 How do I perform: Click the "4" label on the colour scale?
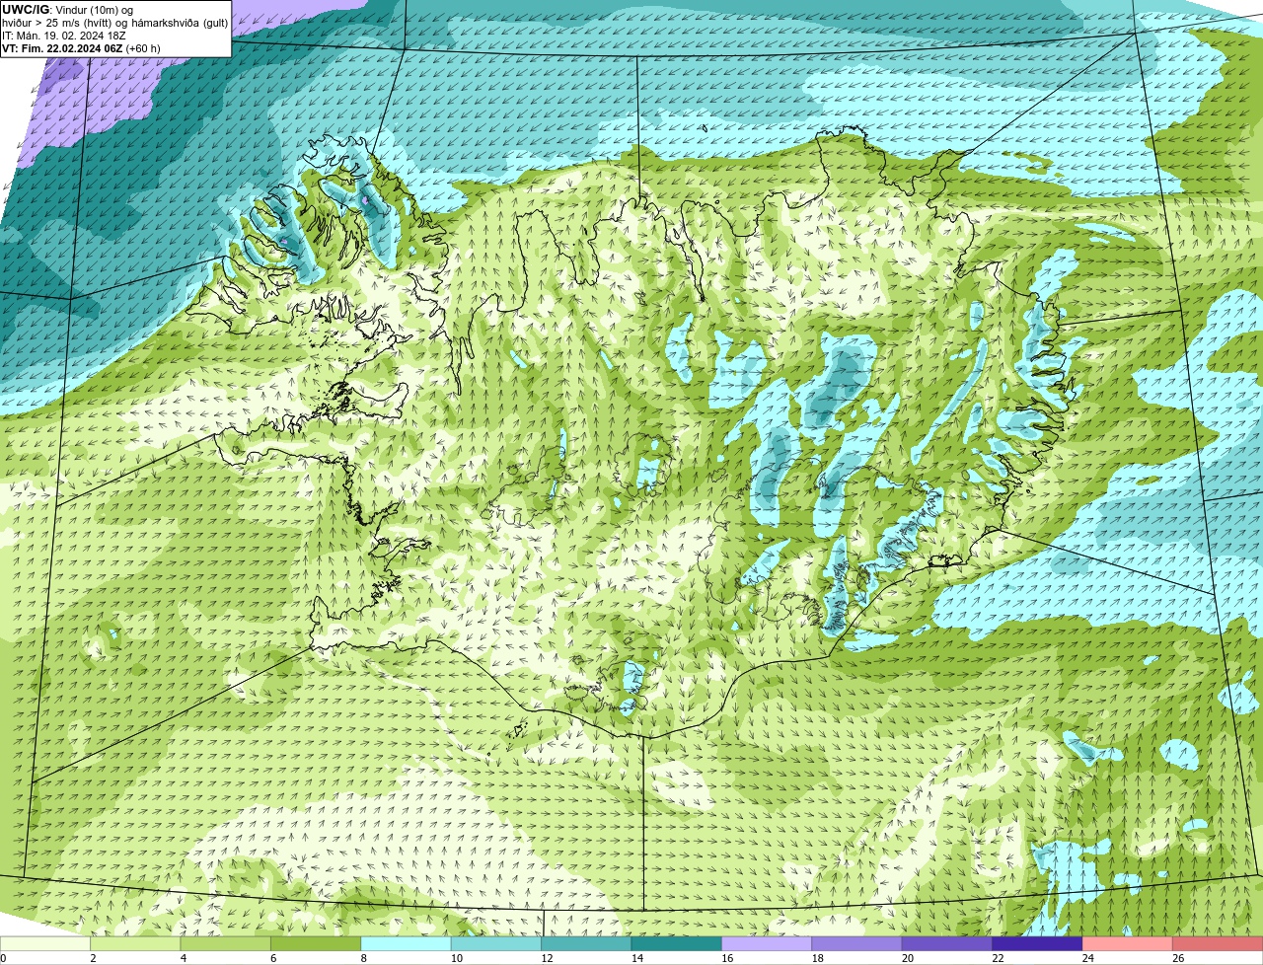click(183, 958)
